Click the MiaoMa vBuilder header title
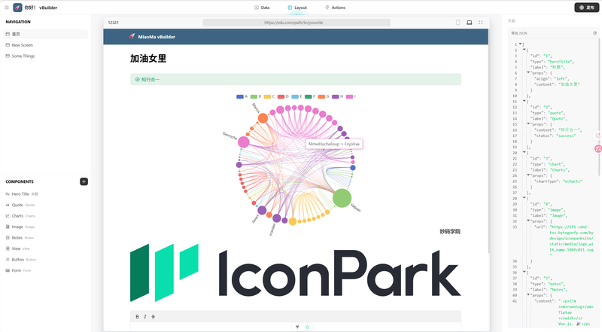 click(157, 37)
